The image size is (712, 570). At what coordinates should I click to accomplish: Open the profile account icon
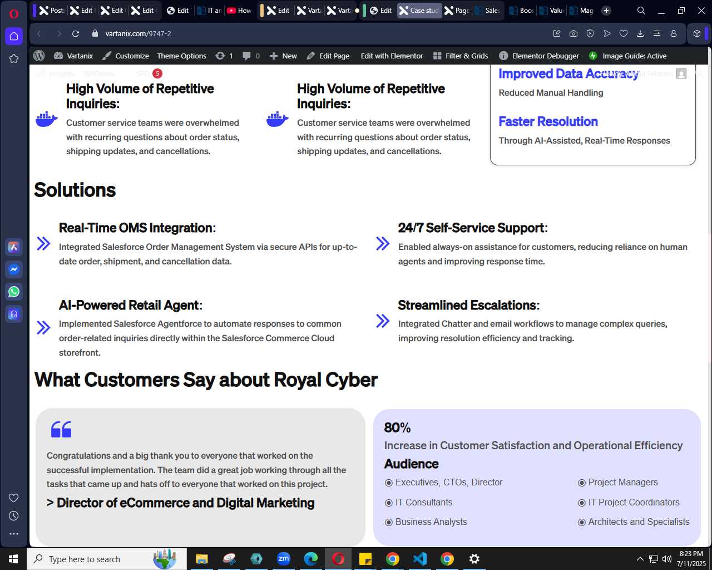pos(674,33)
